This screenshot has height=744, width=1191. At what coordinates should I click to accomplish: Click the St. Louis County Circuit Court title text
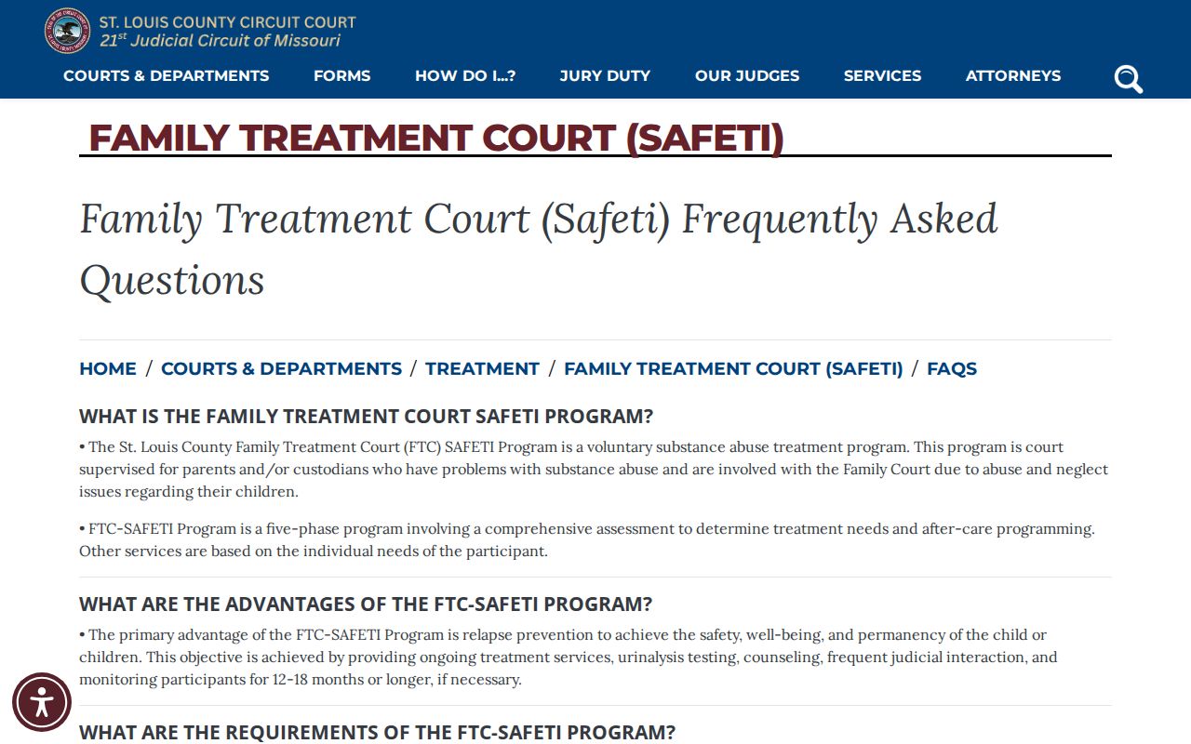[228, 21]
